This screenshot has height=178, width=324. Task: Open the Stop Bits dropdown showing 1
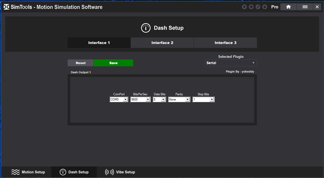(x=204, y=99)
